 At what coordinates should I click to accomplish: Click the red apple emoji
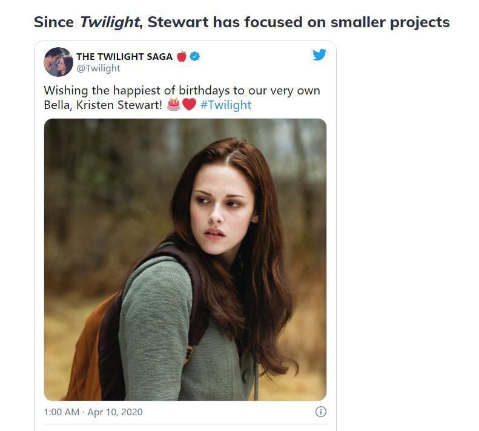(x=181, y=56)
